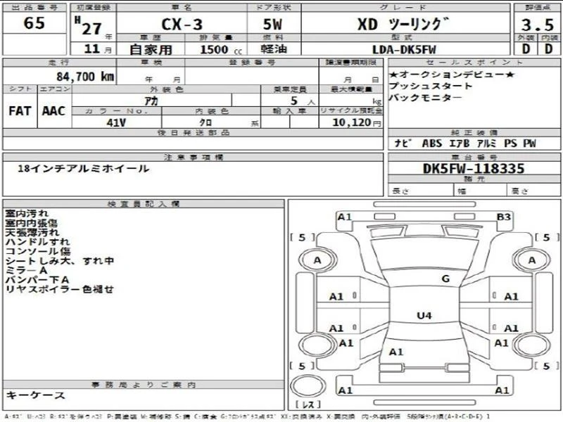The image size is (563, 422).
Task: Click the FAT shift type cell
Action: pyautogui.click(x=20, y=111)
